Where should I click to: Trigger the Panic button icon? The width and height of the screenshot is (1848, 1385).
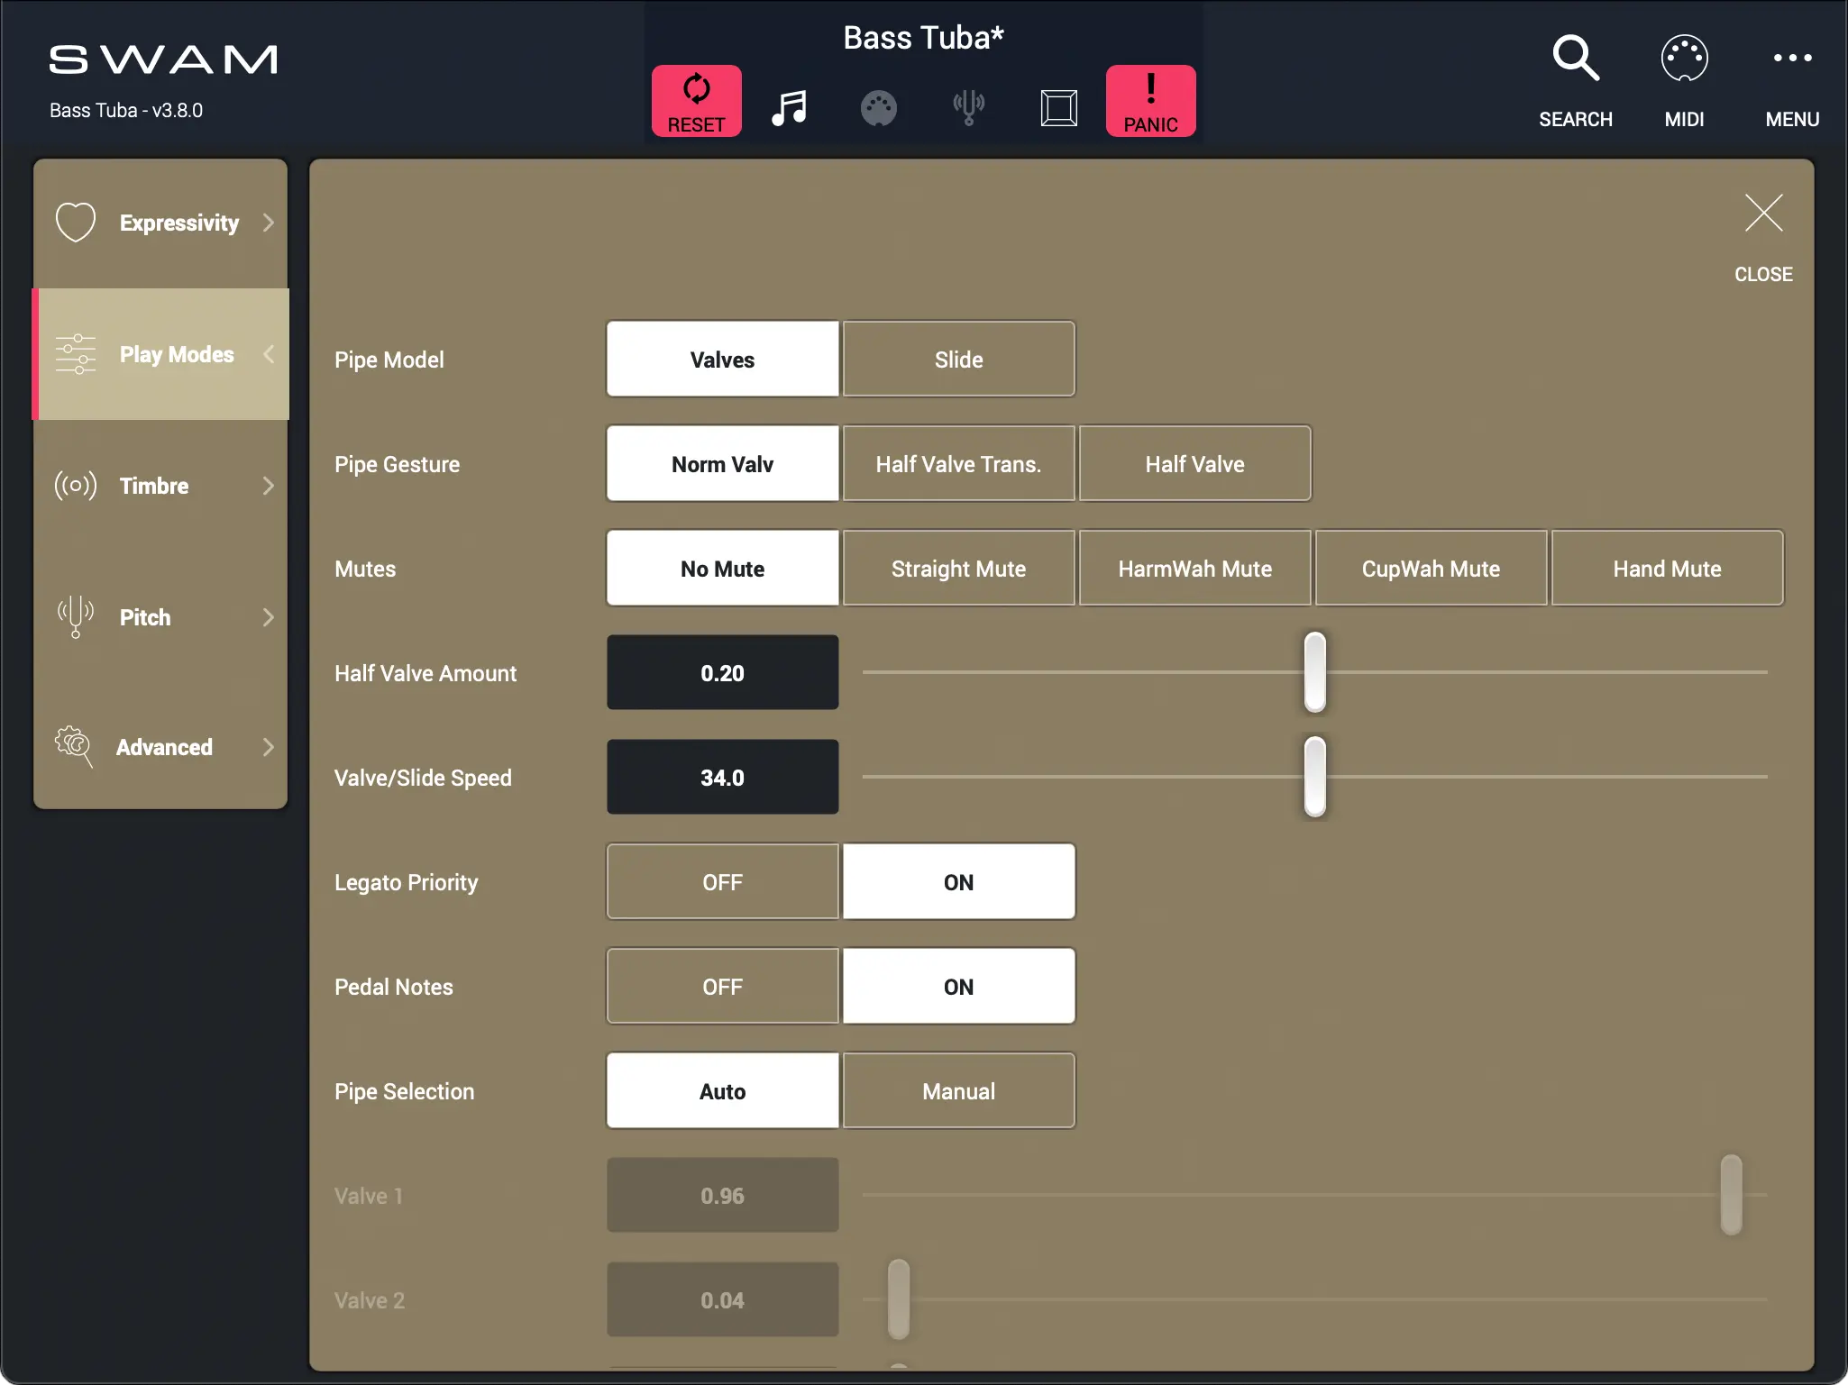(x=1150, y=101)
